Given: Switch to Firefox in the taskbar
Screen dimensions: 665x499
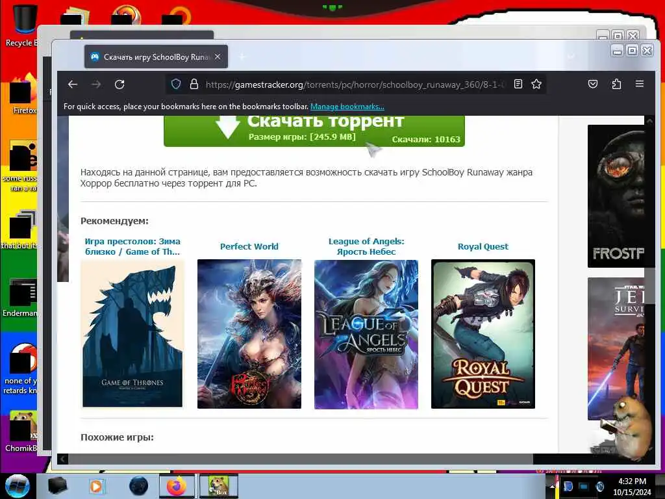Looking at the screenshot, I should pos(177,486).
